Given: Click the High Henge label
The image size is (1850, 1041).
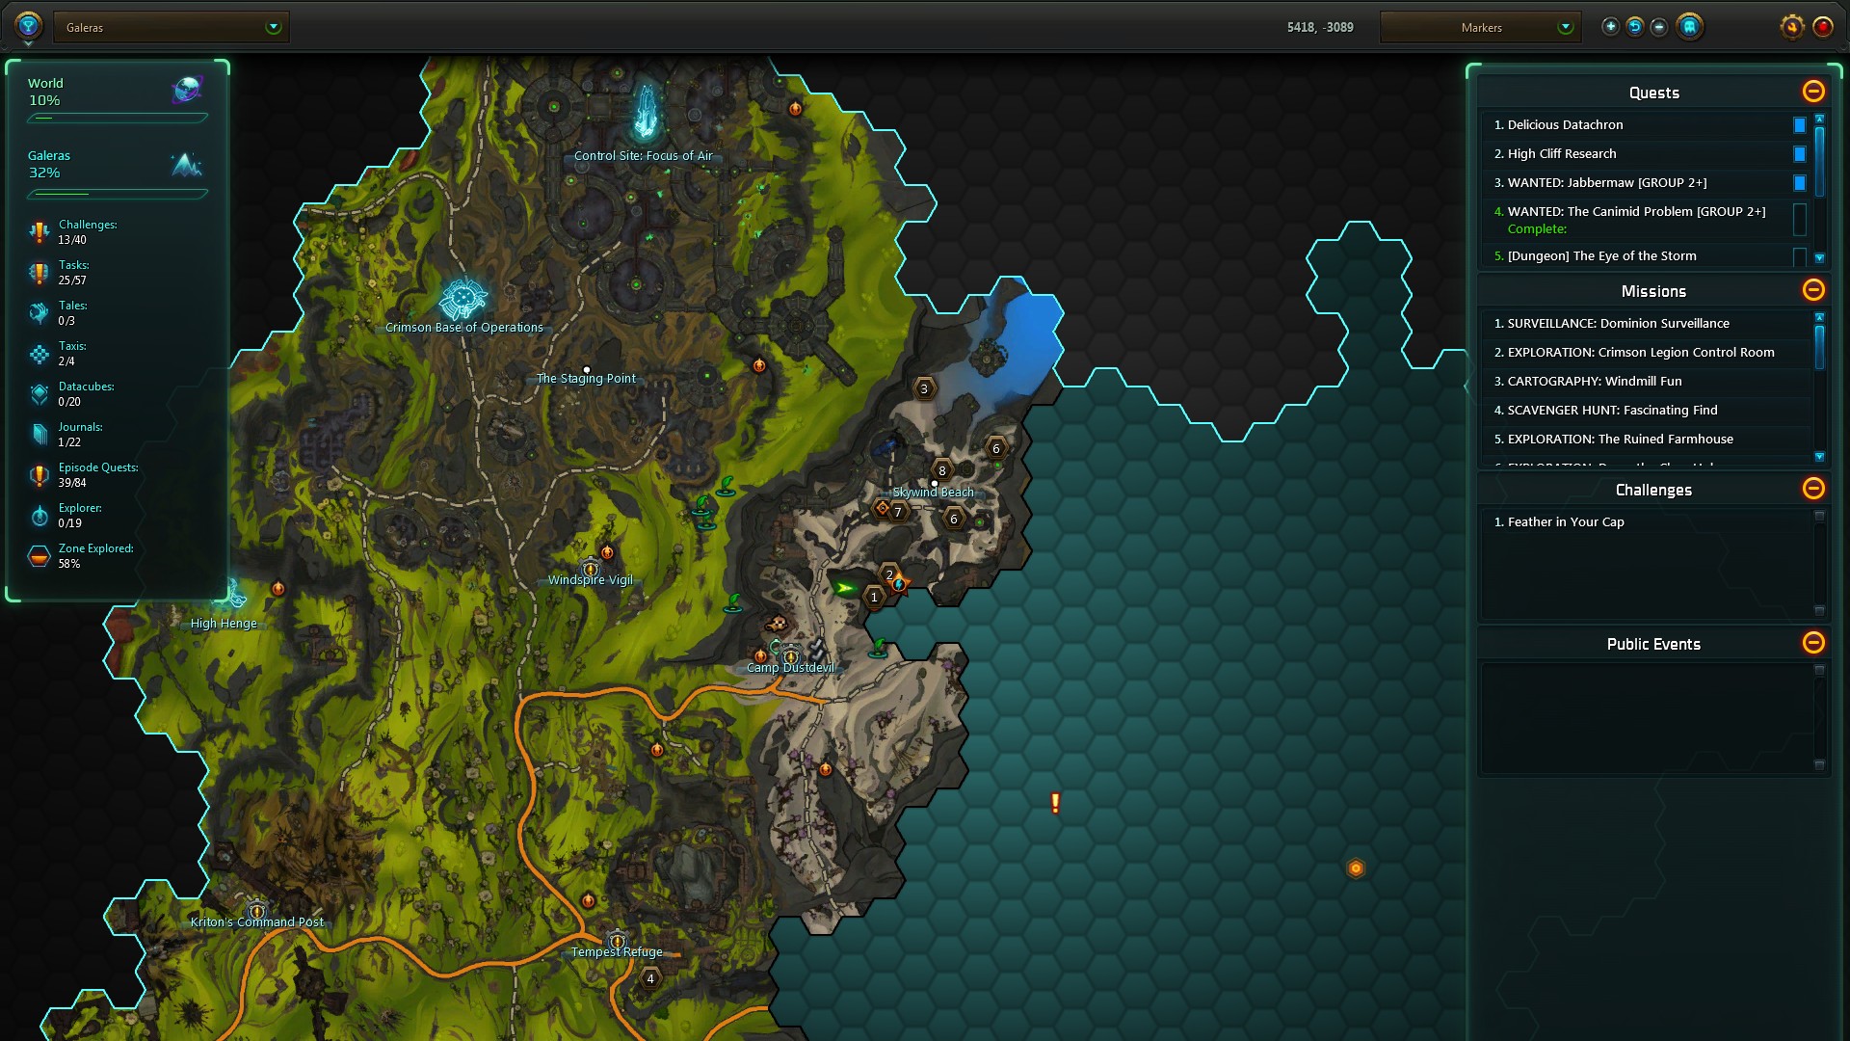Looking at the screenshot, I should click(224, 624).
